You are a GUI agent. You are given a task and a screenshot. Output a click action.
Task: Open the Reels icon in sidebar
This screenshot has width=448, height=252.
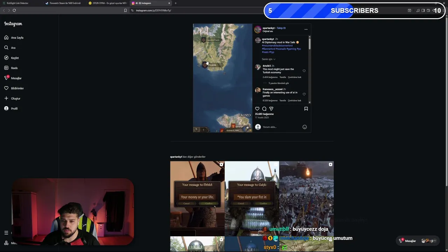pos(6,68)
